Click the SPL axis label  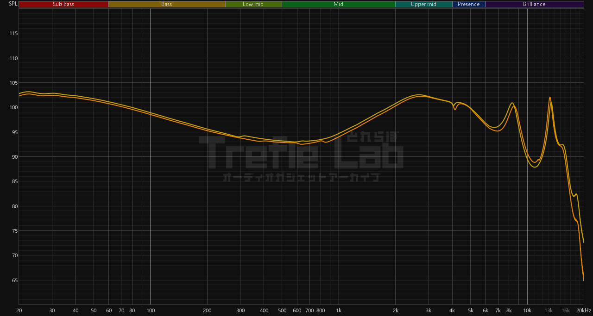click(13, 4)
